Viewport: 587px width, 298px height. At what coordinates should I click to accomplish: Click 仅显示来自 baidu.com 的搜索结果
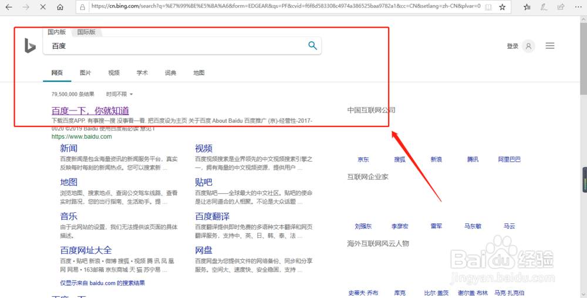tap(103, 283)
